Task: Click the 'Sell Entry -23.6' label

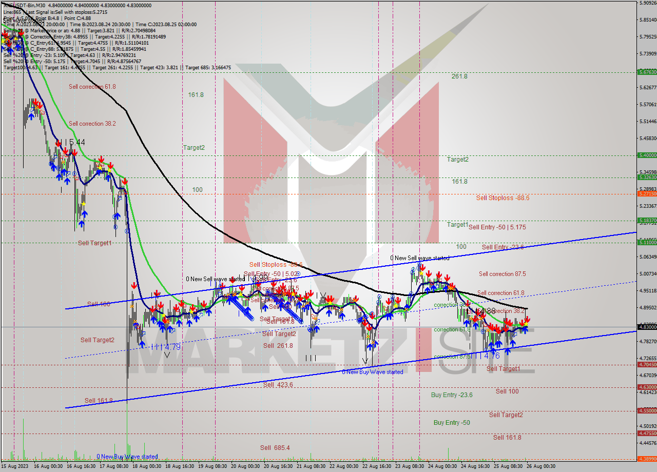Action: (503, 247)
